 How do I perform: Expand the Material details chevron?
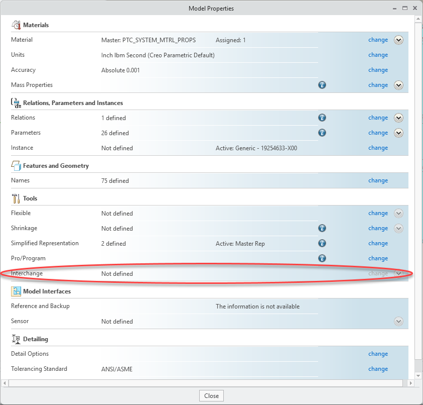(398, 40)
